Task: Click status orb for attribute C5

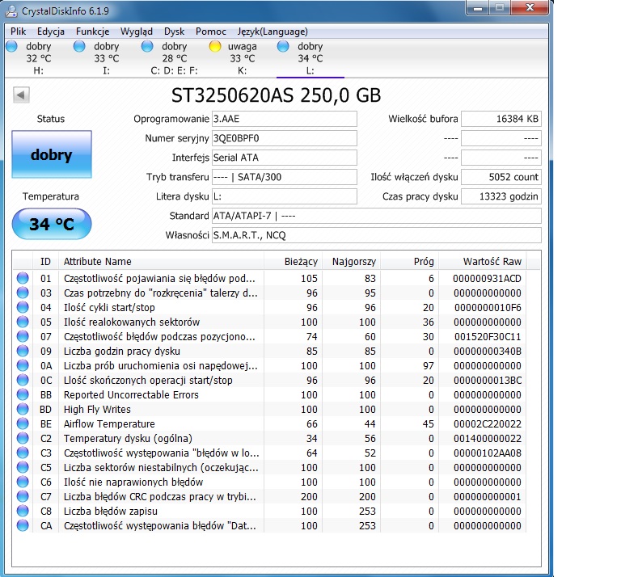Action: point(23,467)
